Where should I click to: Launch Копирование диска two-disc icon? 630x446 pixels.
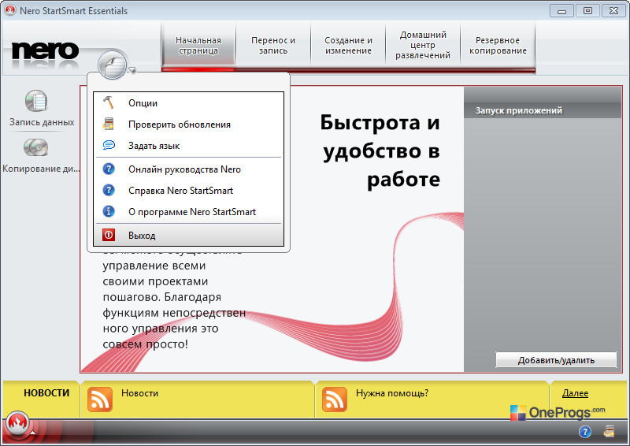(35, 147)
